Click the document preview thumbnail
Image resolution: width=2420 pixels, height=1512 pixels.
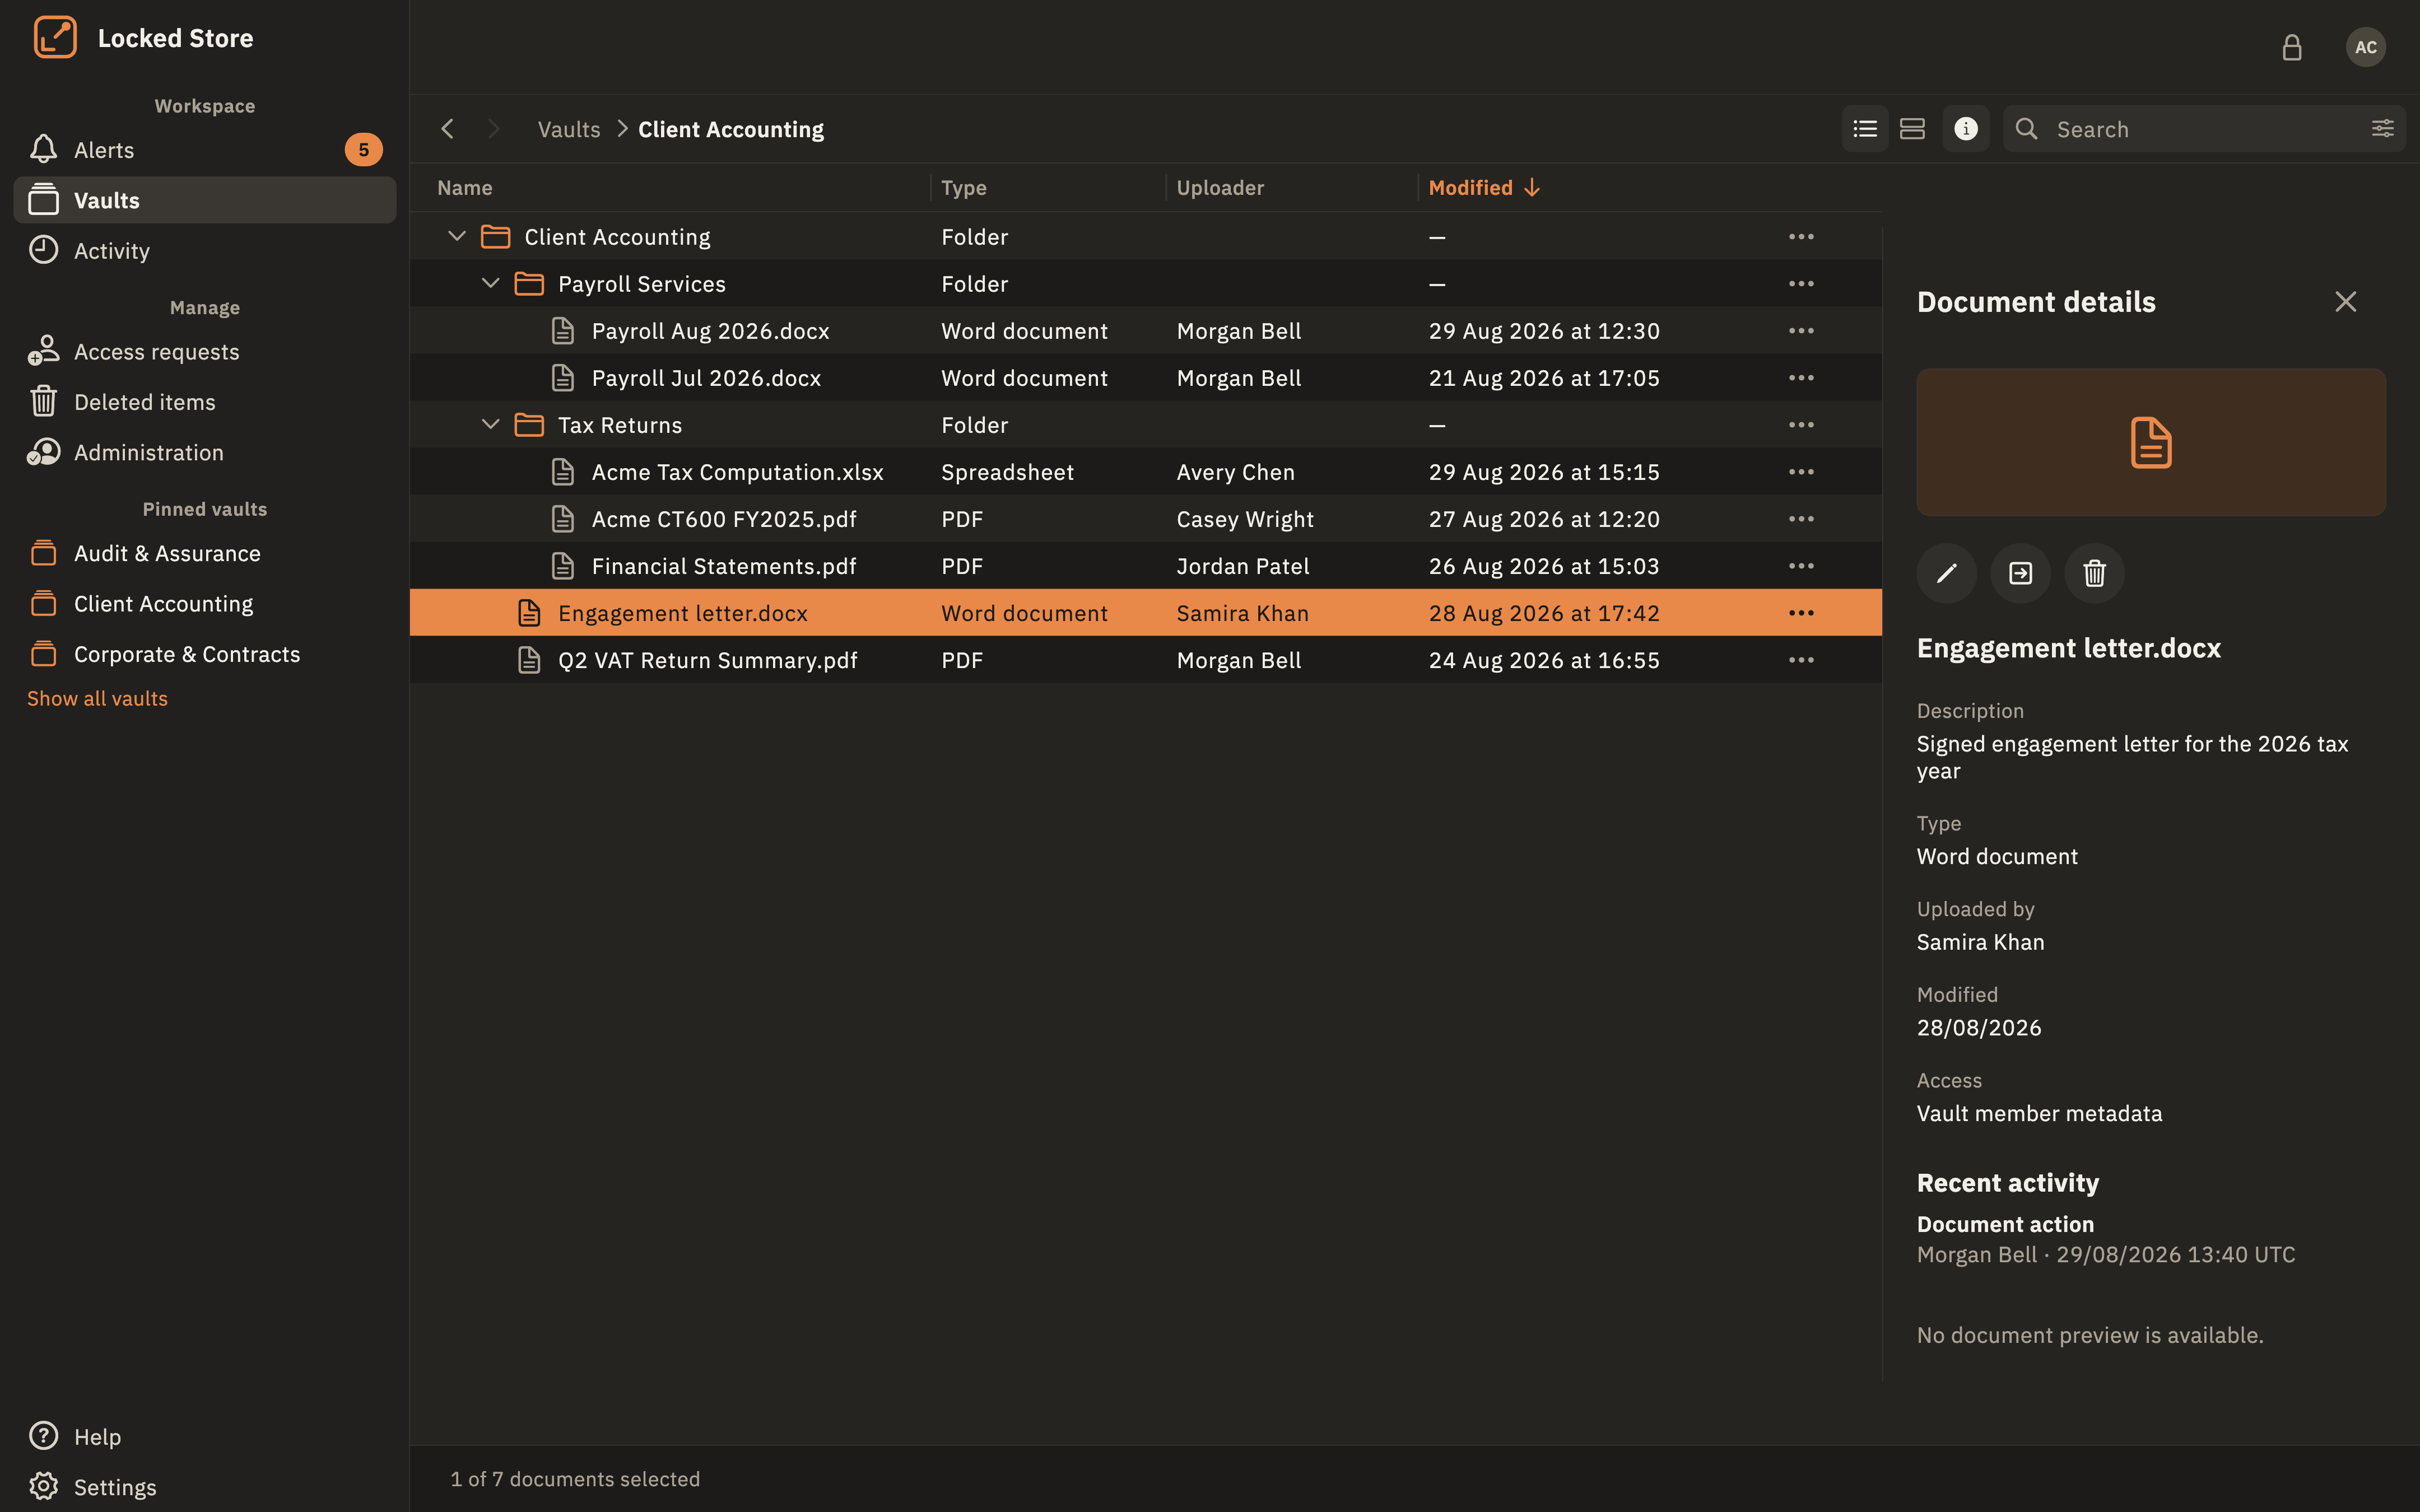point(2151,442)
